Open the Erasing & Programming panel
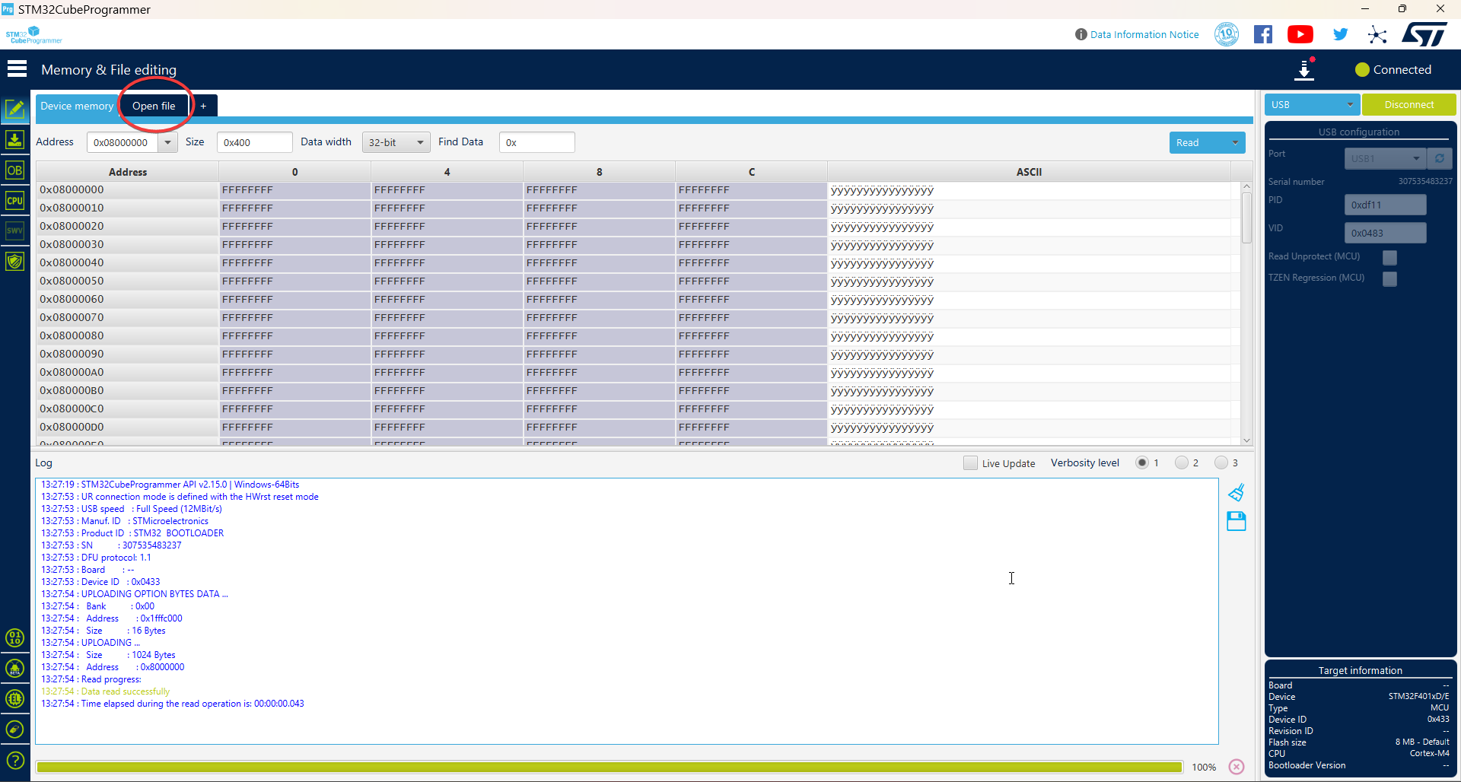The width and height of the screenshot is (1461, 782). (x=15, y=139)
